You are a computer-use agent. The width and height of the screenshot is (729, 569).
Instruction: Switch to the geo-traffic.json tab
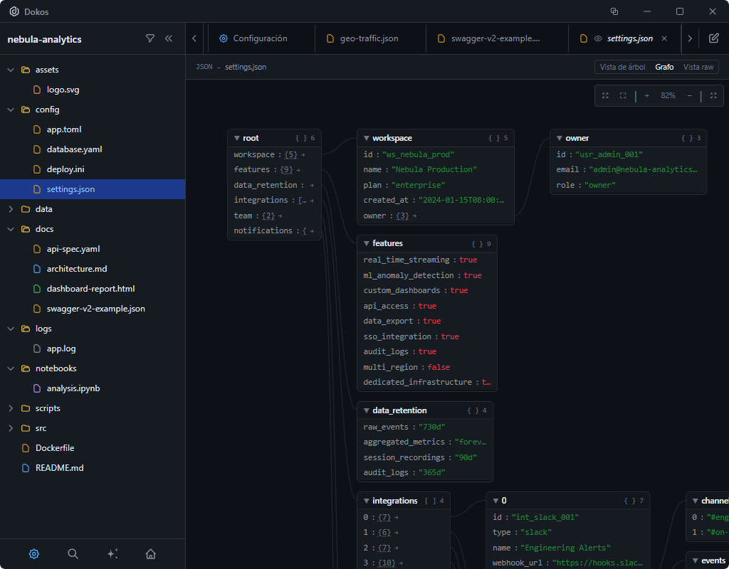[x=370, y=38]
